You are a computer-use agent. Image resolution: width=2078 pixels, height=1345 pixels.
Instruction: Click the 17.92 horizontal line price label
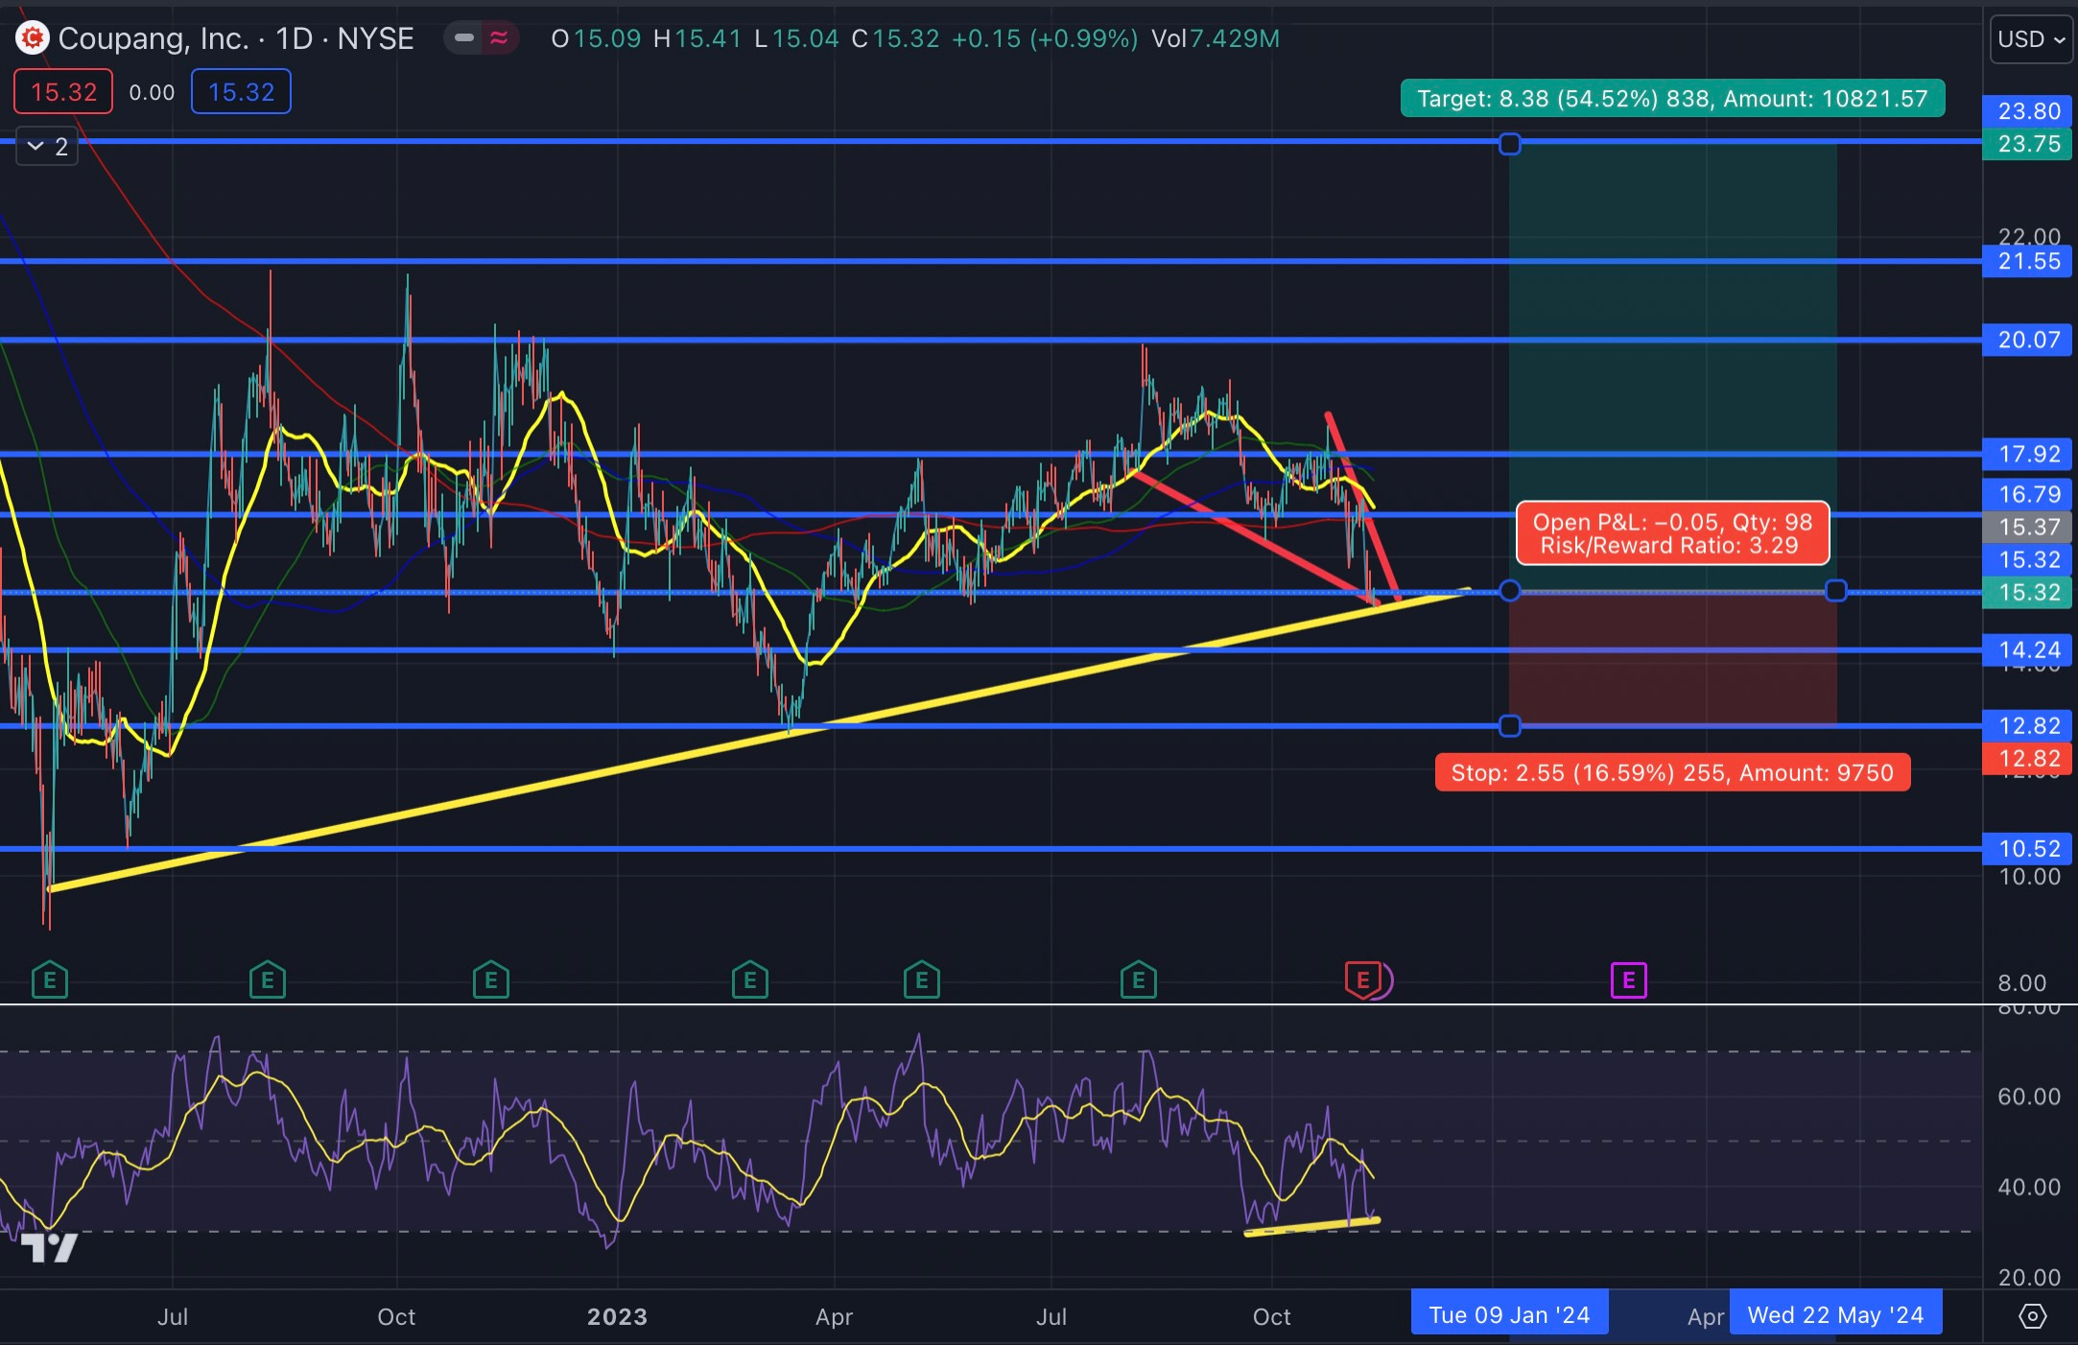(x=2028, y=454)
